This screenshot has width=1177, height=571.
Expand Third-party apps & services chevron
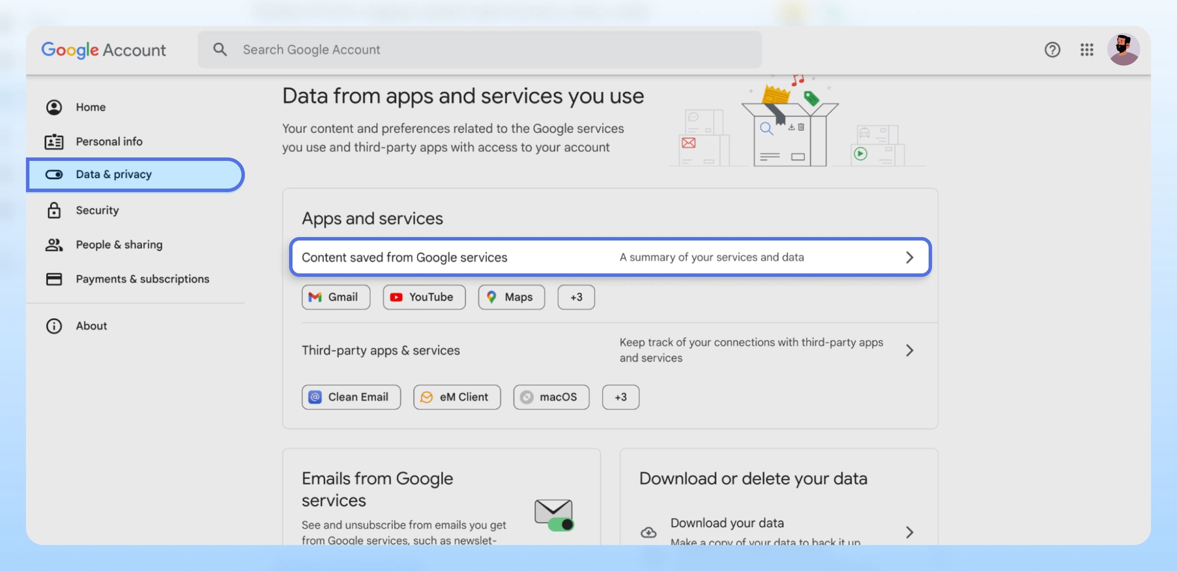(909, 350)
